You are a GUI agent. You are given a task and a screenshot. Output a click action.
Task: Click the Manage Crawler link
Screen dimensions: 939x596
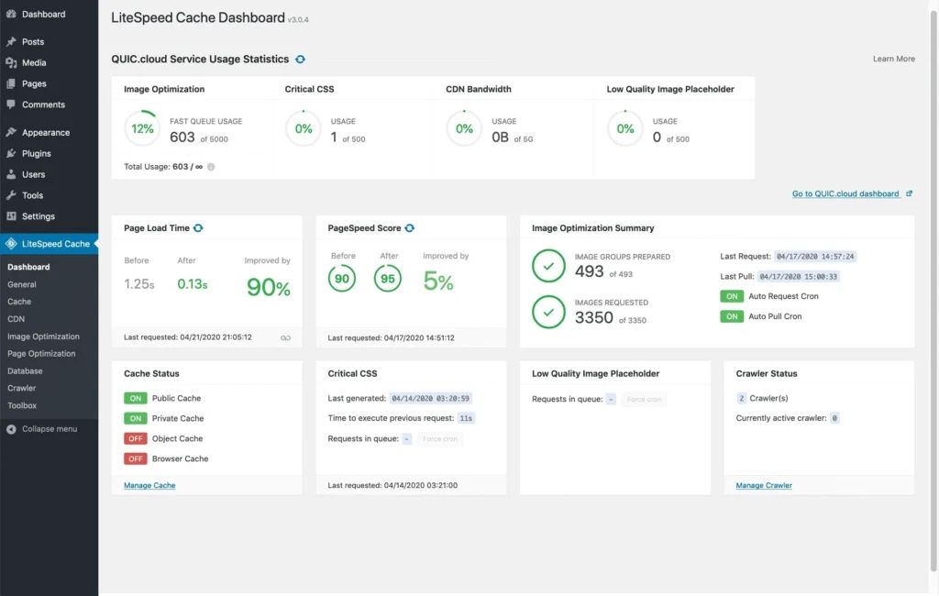pyautogui.click(x=764, y=485)
